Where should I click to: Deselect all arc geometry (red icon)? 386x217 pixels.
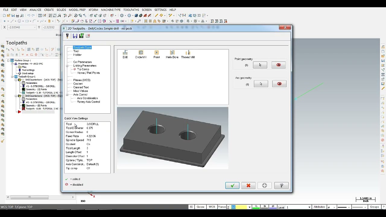pyautogui.click(x=279, y=84)
